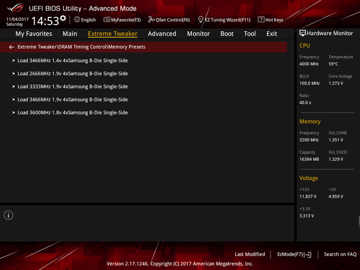Click +5V reading 4.959 V
Image resolution: width=360 pixels, height=270 pixels.
(x=336, y=197)
